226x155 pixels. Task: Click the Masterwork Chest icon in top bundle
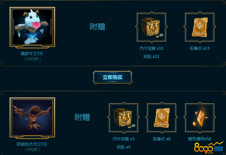point(151,27)
